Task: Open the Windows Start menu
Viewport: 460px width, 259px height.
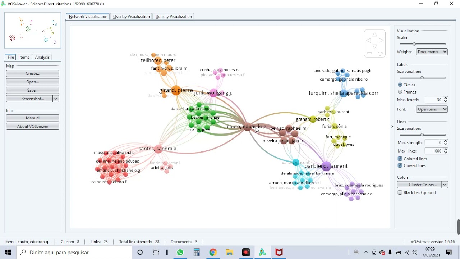Action: click(x=8, y=253)
